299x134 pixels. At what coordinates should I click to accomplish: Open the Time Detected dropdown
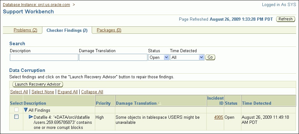187,57
